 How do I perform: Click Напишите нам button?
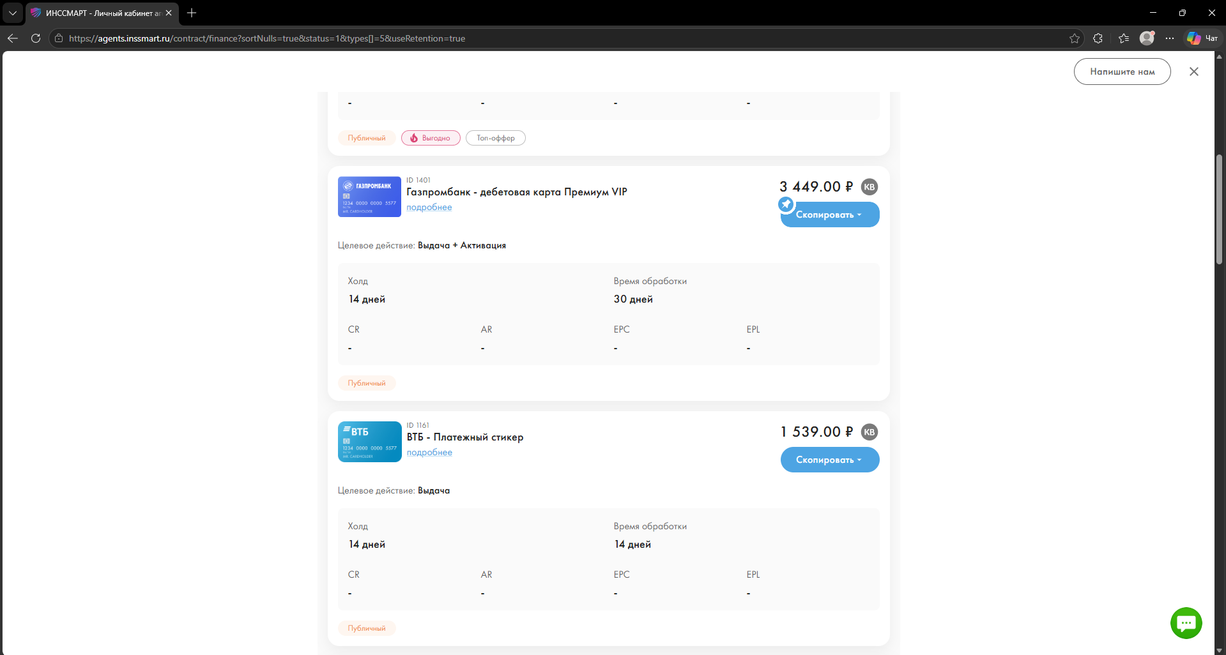click(1122, 72)
